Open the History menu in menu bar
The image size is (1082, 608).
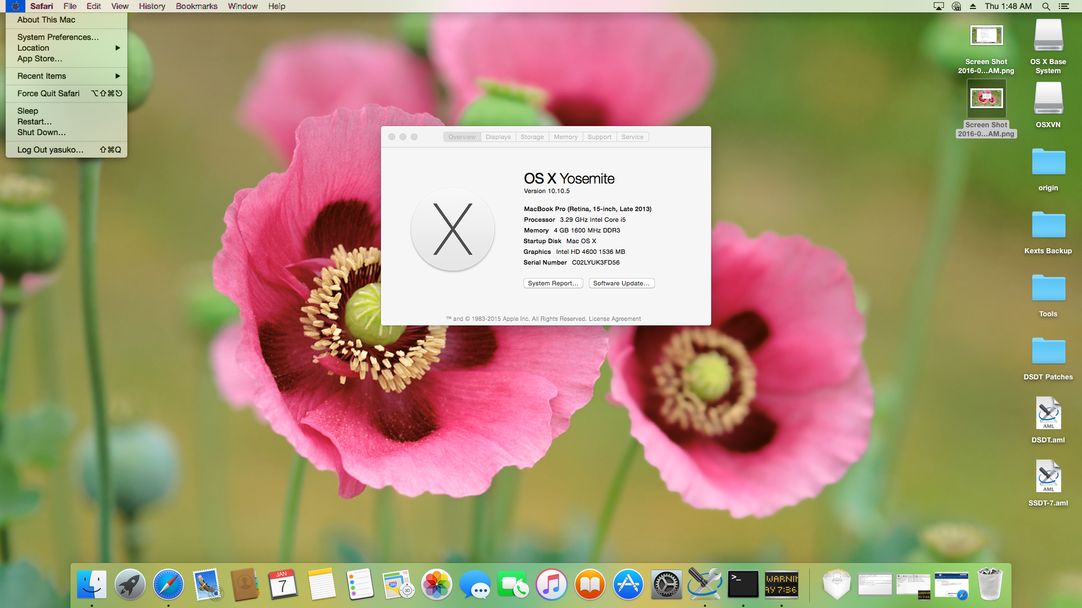(x=152, y=6)
